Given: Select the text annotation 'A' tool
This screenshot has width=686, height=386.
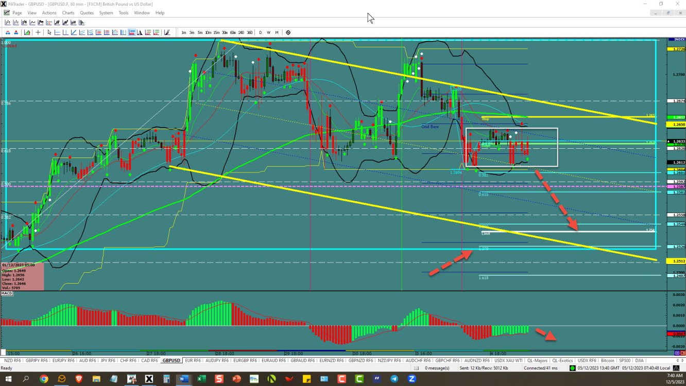Looking at the screenshot, I should [140, 32].
